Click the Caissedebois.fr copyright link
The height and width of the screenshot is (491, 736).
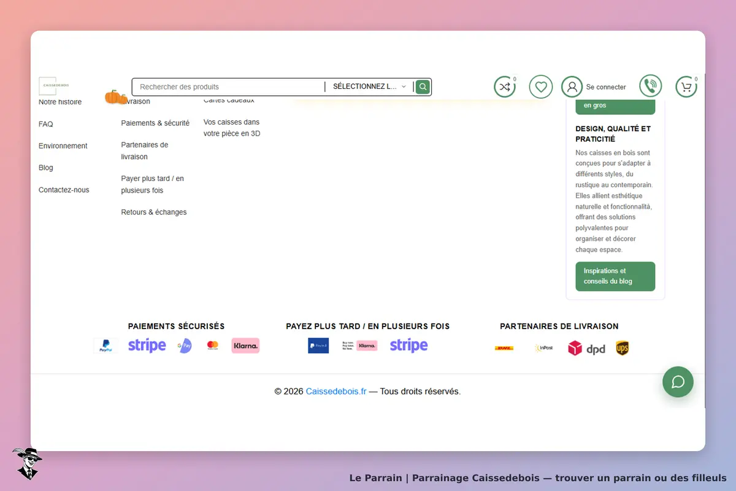pyautogui.click(x=336, y=391)
